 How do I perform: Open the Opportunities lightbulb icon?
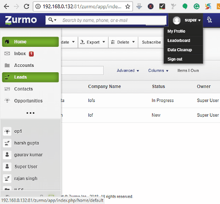[x=7, y=101]
